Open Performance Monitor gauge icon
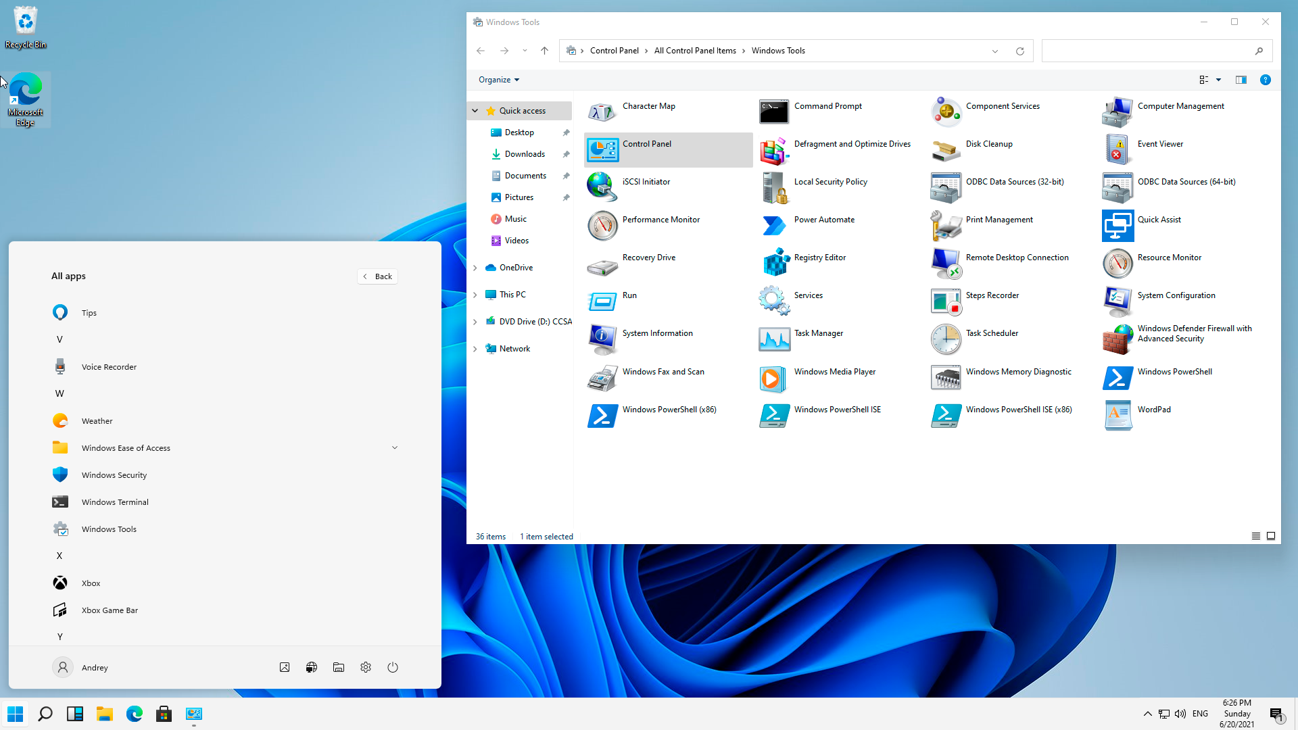The image size is (1298, 730). coord(602,226)
